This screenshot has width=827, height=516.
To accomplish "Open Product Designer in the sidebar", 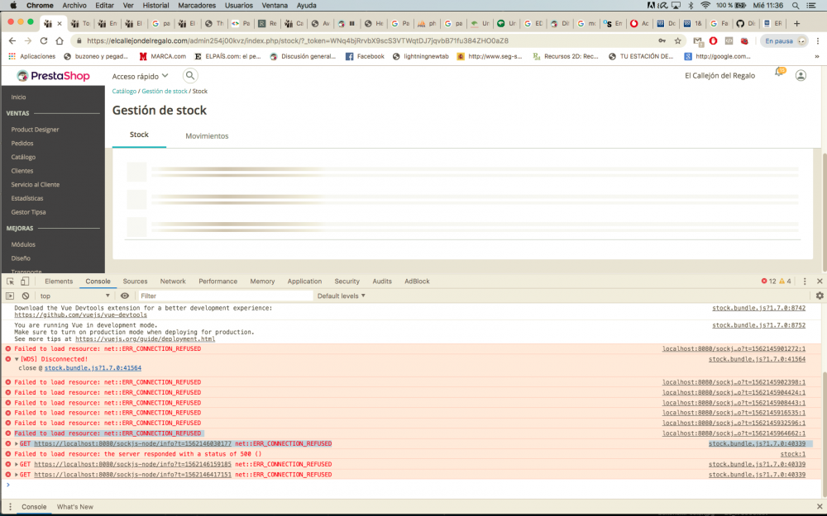I will click(35, 130).
